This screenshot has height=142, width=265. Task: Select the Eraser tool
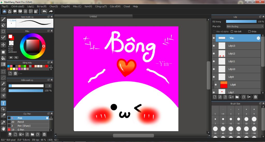pos(3,25)
